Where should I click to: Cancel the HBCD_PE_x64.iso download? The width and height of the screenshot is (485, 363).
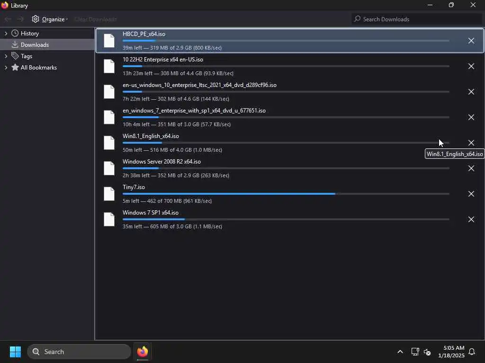(x=471, y=41)
